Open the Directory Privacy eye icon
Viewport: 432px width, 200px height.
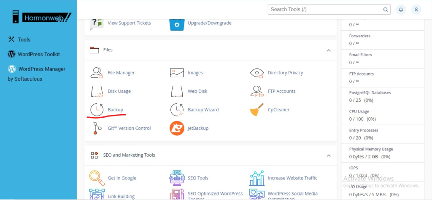point(257,73)
